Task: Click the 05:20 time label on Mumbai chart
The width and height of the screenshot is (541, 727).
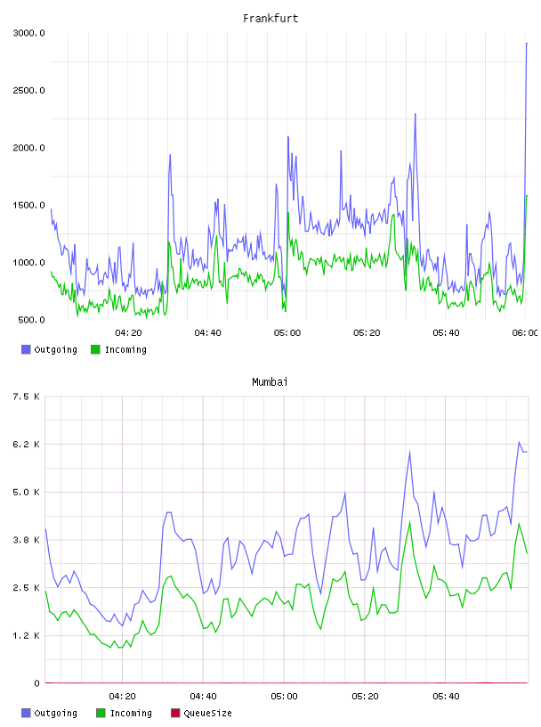Action: [x=365, y=697]
